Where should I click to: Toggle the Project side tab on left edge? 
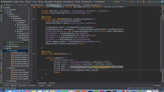1,8
